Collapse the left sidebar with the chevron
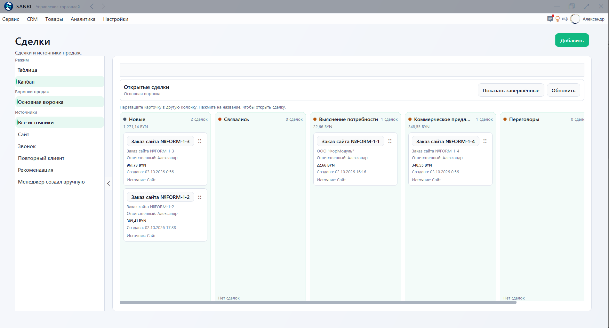The height and width of the screenshot is (328, 609). [108, 184]
